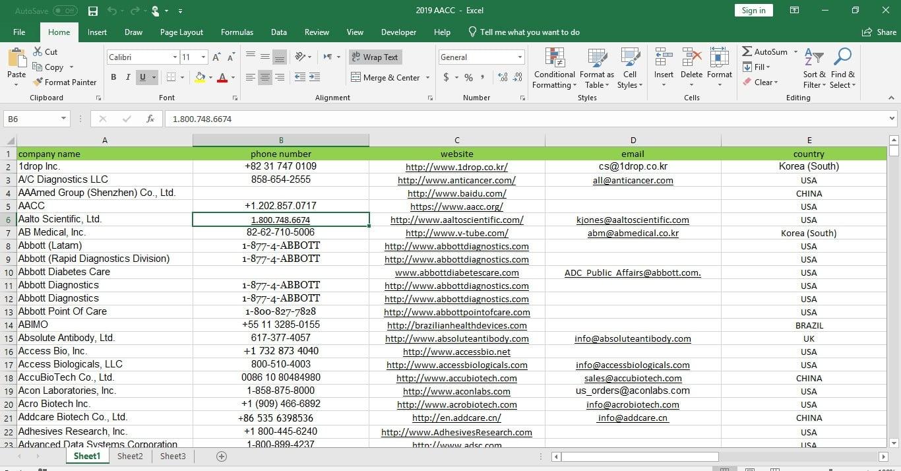Apply bold formatting from the Font group

113,77
